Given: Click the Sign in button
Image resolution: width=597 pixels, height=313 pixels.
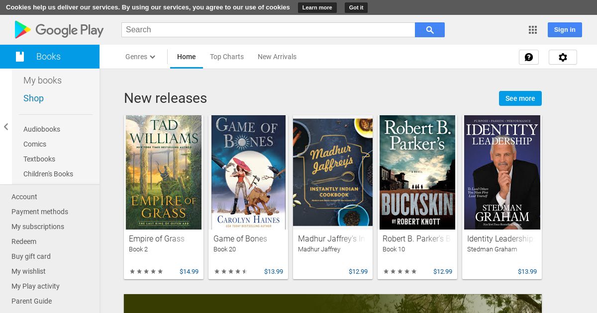Looking at the screenshot, I should (565, 30).
